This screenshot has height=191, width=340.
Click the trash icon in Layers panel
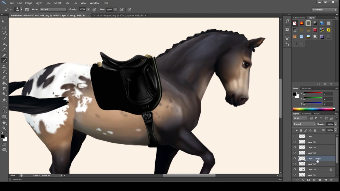pos(331,180)
